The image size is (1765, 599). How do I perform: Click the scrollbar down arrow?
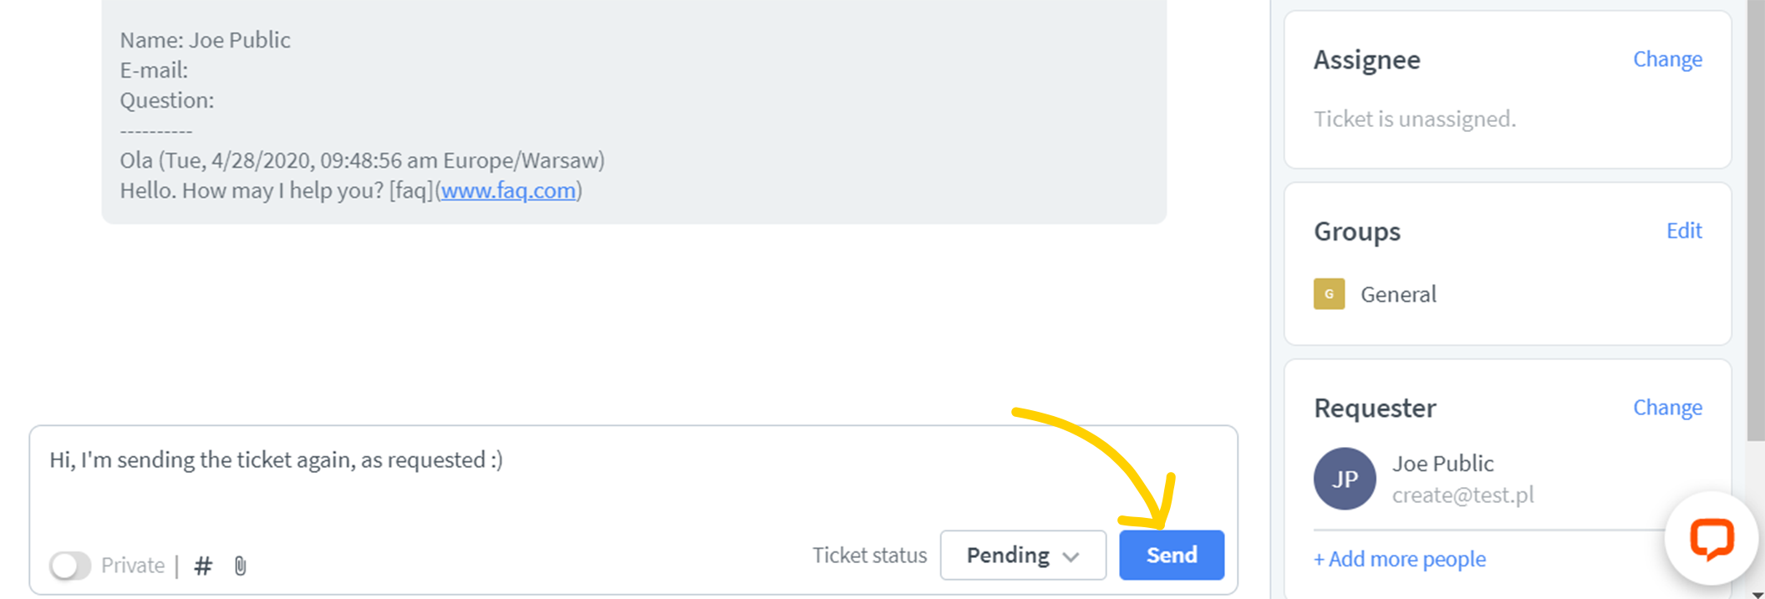[x=1756, y=593]
